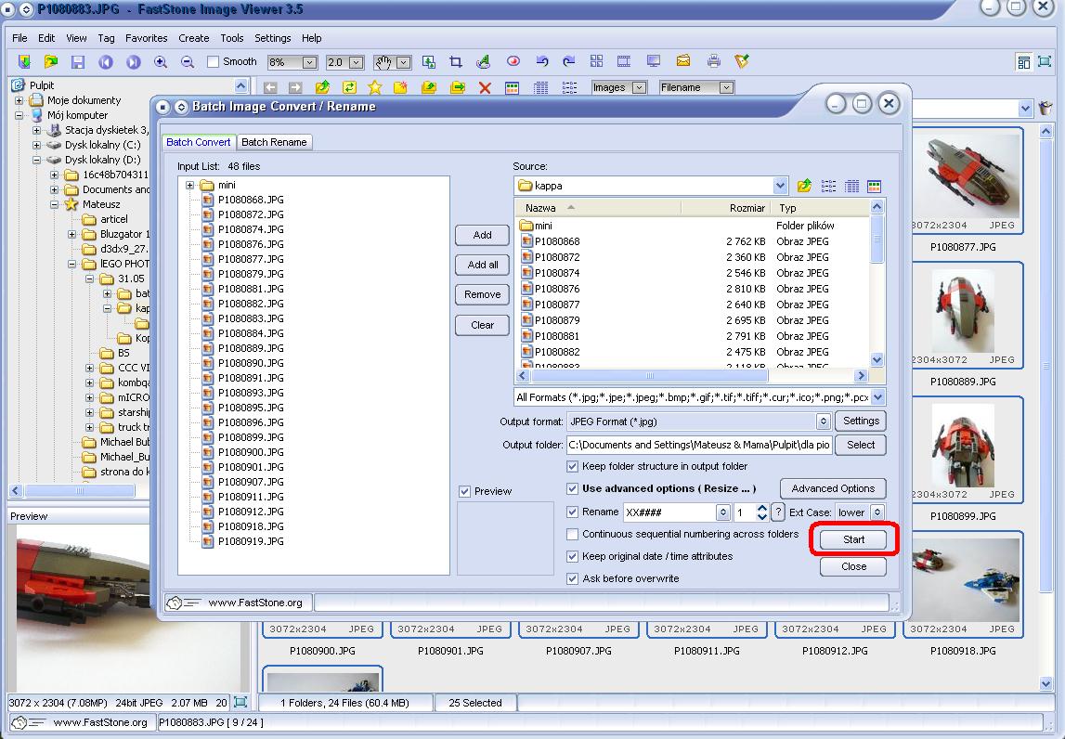Click the open file folder icon

pos(51,62)
